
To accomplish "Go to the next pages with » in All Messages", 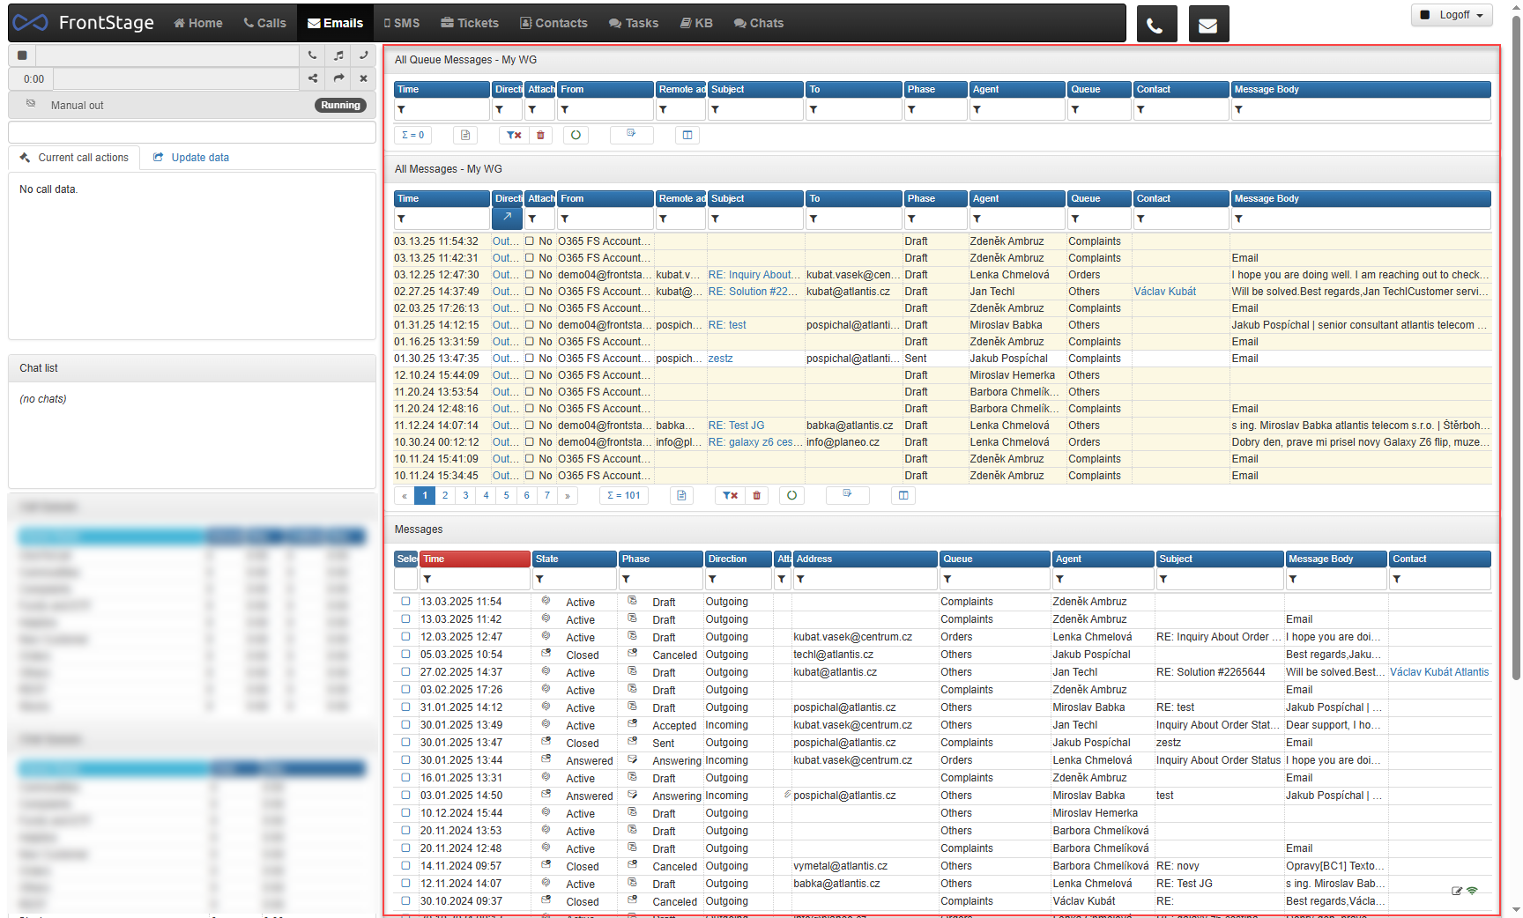I will [x=568, y=495].
